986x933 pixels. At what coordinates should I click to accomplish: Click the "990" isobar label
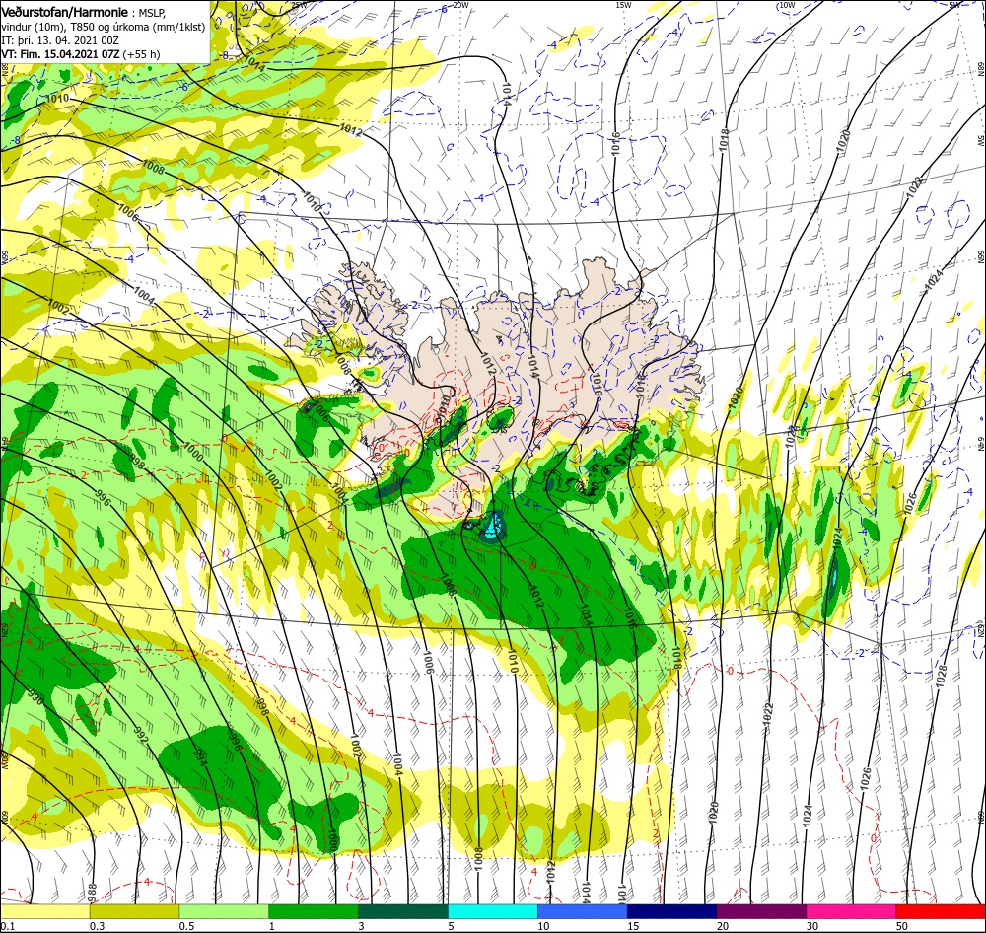tap(37, 697)
